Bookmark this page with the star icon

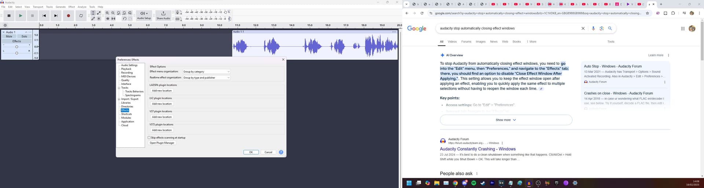click(x=648, y=13)
